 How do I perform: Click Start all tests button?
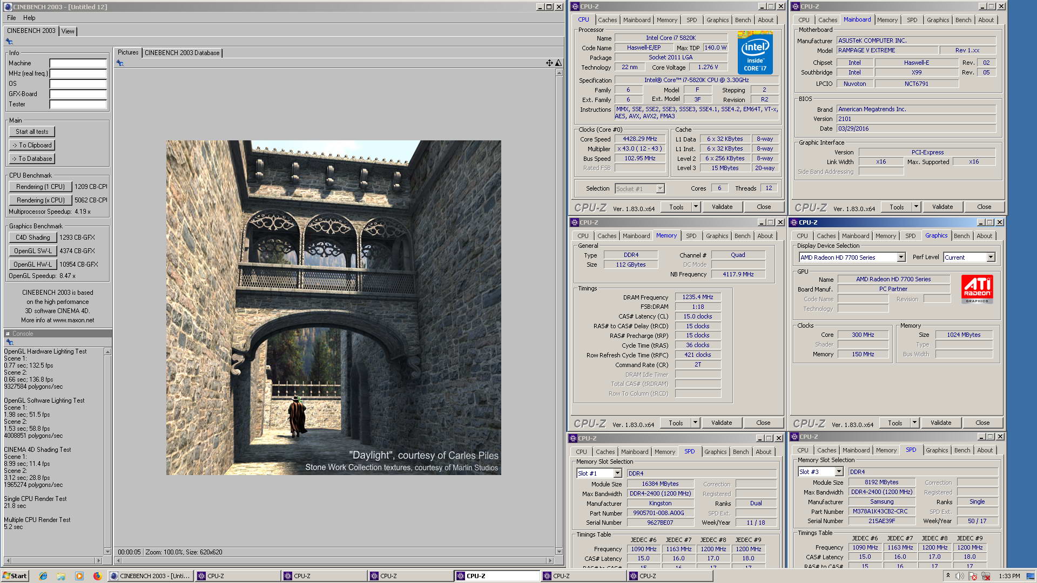[x=32, y=132]
